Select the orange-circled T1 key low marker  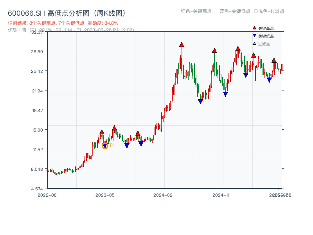click(105, 146)
